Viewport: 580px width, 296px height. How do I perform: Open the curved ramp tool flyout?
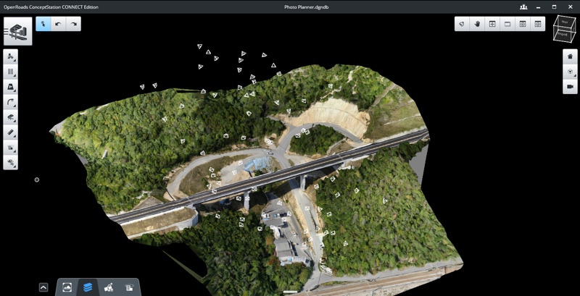[x=10, y=102]
